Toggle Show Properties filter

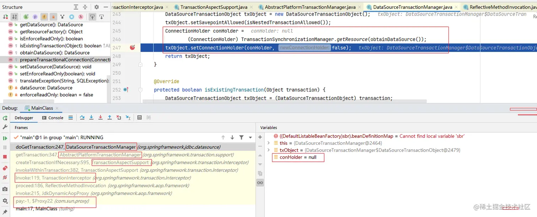[x=35, y=17]
